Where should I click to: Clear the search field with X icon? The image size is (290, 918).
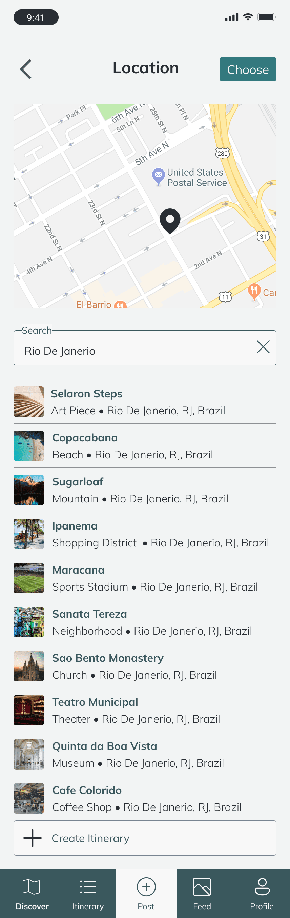[x=263, y=347]
